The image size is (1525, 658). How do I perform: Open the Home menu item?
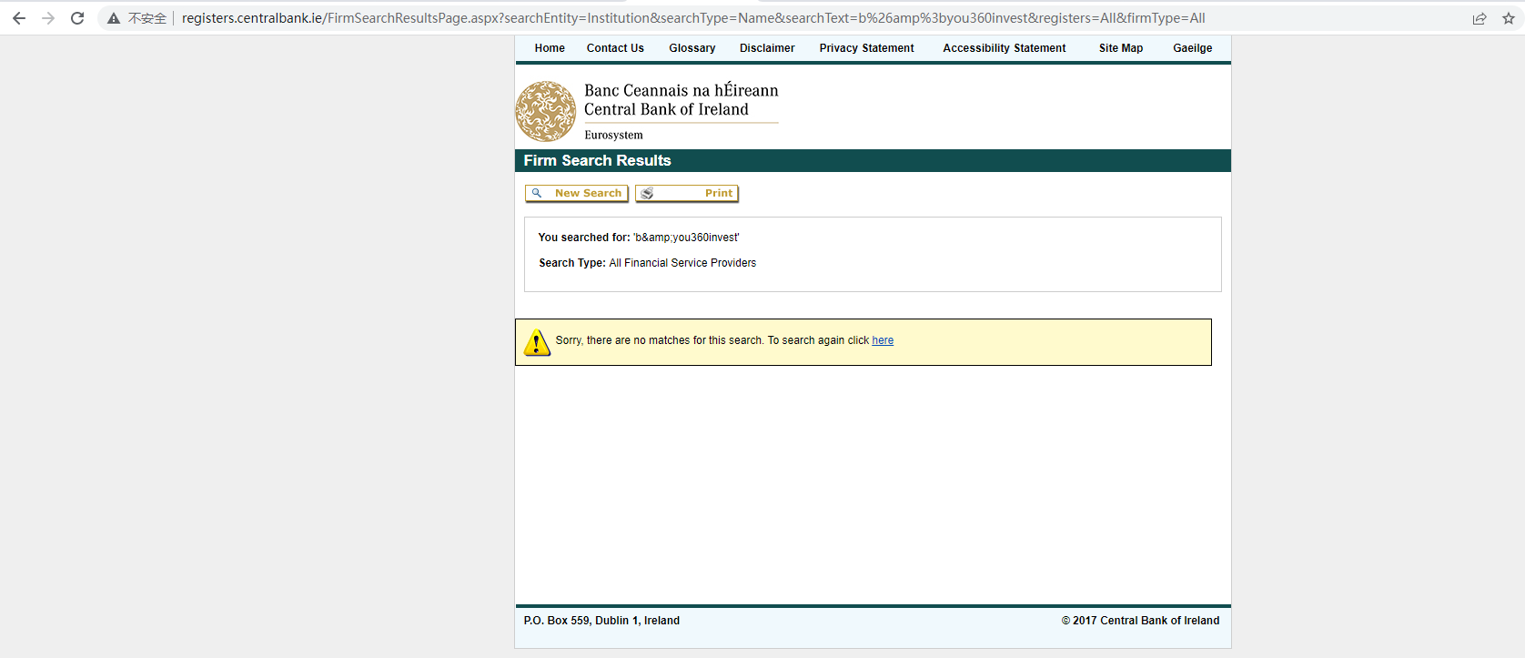pos(550,48)
